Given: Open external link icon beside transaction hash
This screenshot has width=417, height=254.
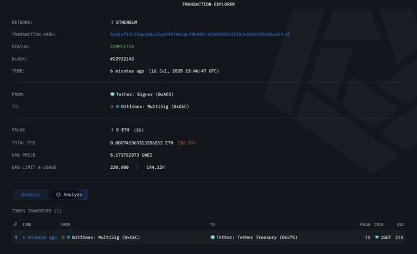Looking at the screenshot, I should click(287, 34).
